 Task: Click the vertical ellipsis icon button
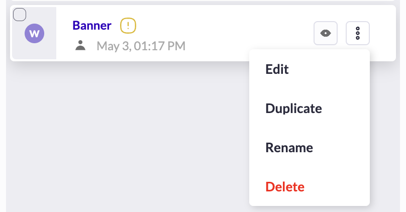click(358, 33)
